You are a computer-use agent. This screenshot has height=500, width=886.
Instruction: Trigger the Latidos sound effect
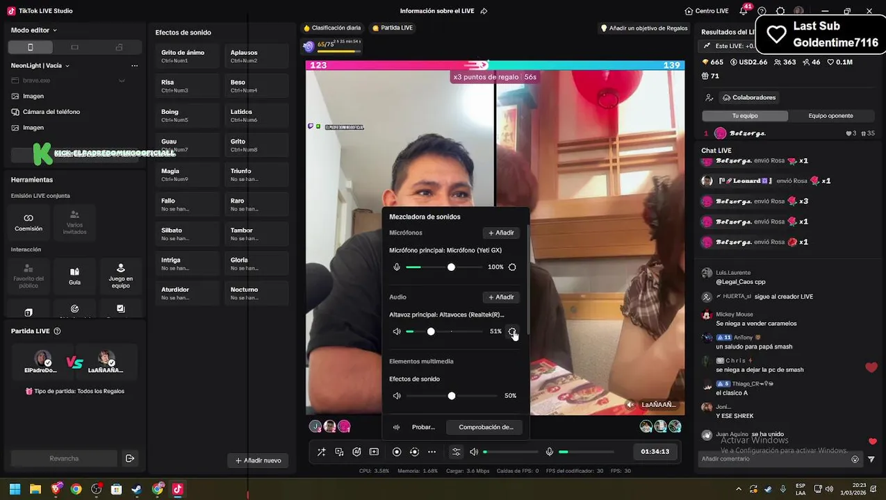(256, 115)
